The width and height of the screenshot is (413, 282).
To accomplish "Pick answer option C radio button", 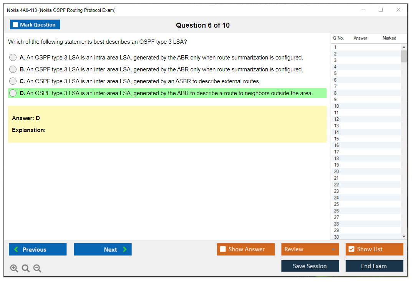I will tap(13, 81).
